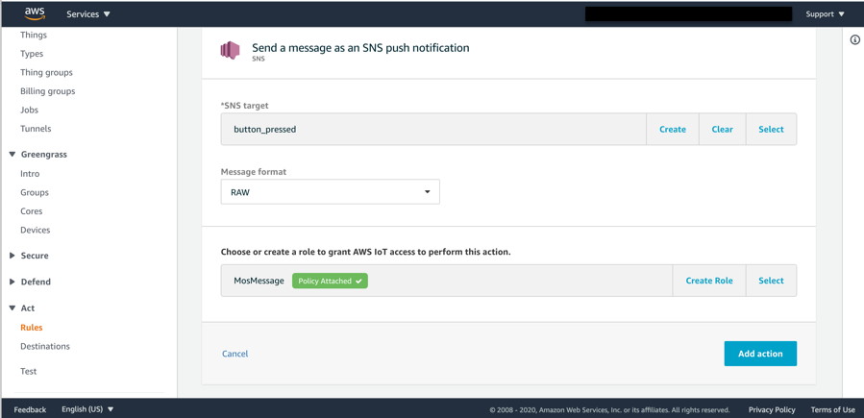Open Destinations under Act

tap(45, 346)
